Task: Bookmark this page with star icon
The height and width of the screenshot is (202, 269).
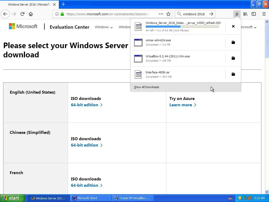Action: 168,14
